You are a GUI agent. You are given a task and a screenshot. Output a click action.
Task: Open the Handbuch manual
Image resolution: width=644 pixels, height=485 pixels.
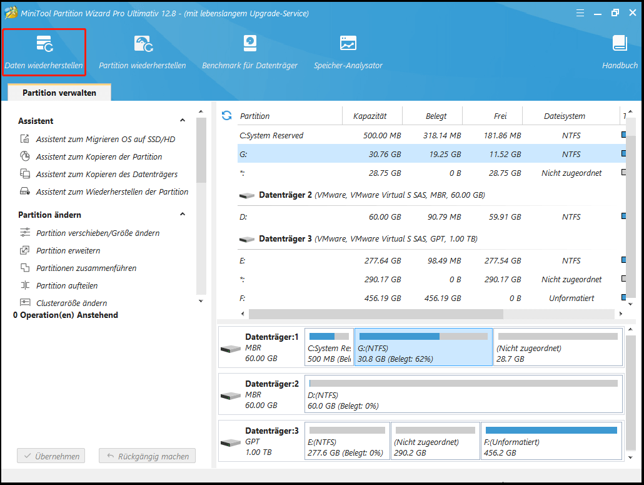620,52
